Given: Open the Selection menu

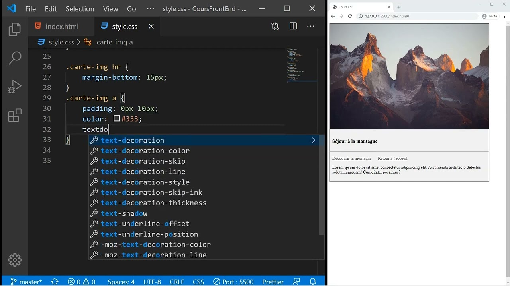Looking at the screenshot, I should coord(80,9).
